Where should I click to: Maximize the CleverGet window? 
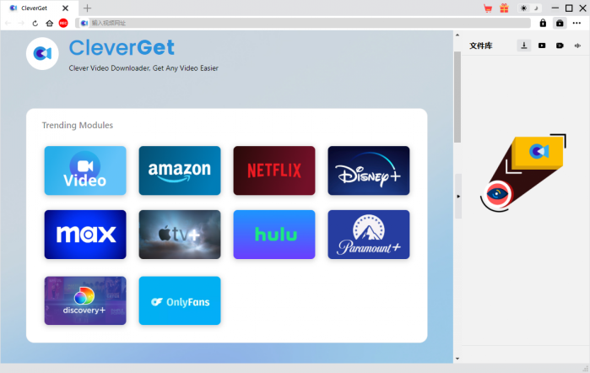pos(569,8)
